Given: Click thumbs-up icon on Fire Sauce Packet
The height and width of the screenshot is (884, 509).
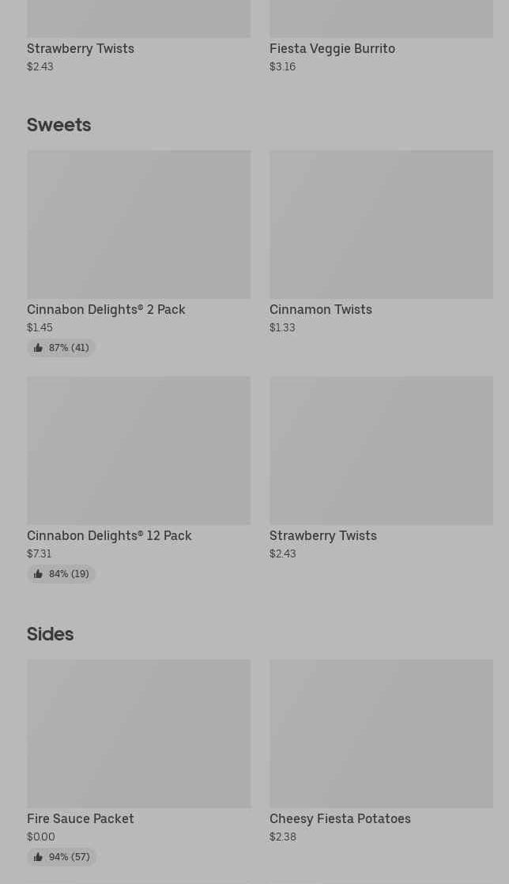Looking at the screenshot, I should coord(38,857).
